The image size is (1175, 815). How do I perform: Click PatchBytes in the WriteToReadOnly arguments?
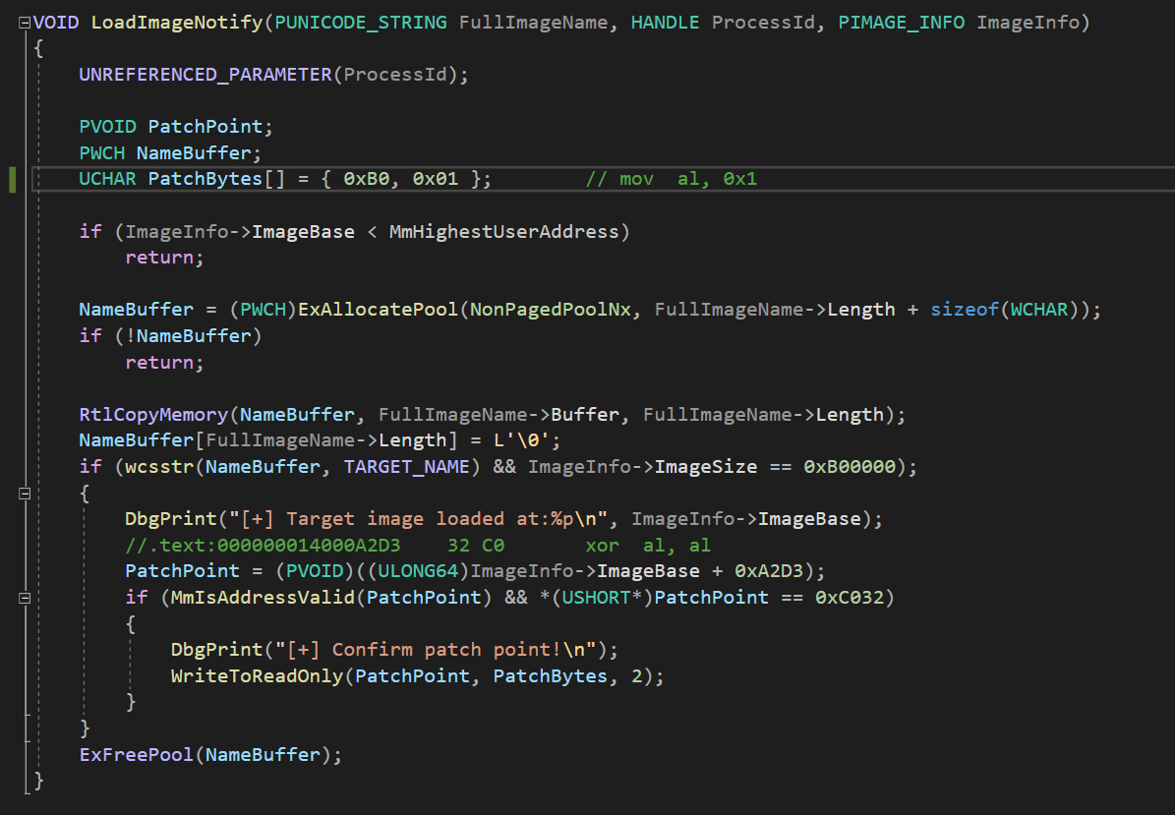tap(550, 676)
